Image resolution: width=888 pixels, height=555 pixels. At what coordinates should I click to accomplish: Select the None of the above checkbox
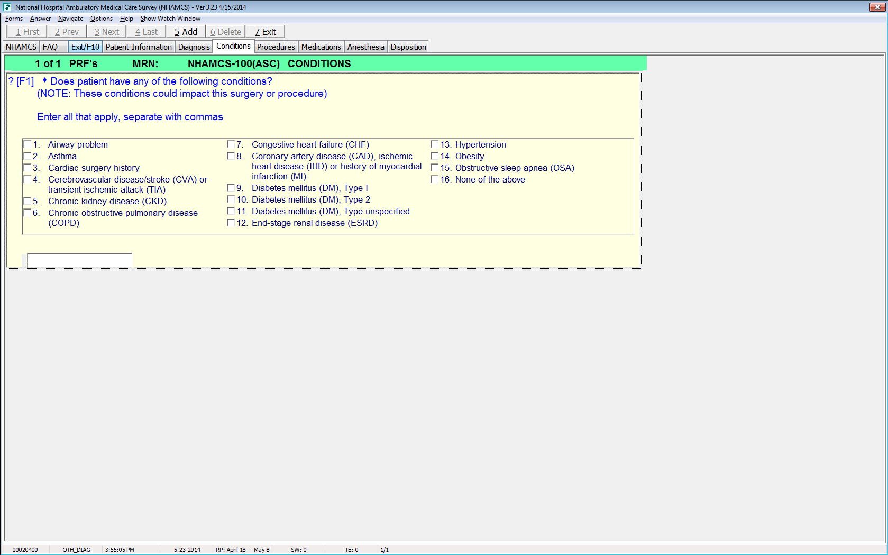click(x=435, y=179)
